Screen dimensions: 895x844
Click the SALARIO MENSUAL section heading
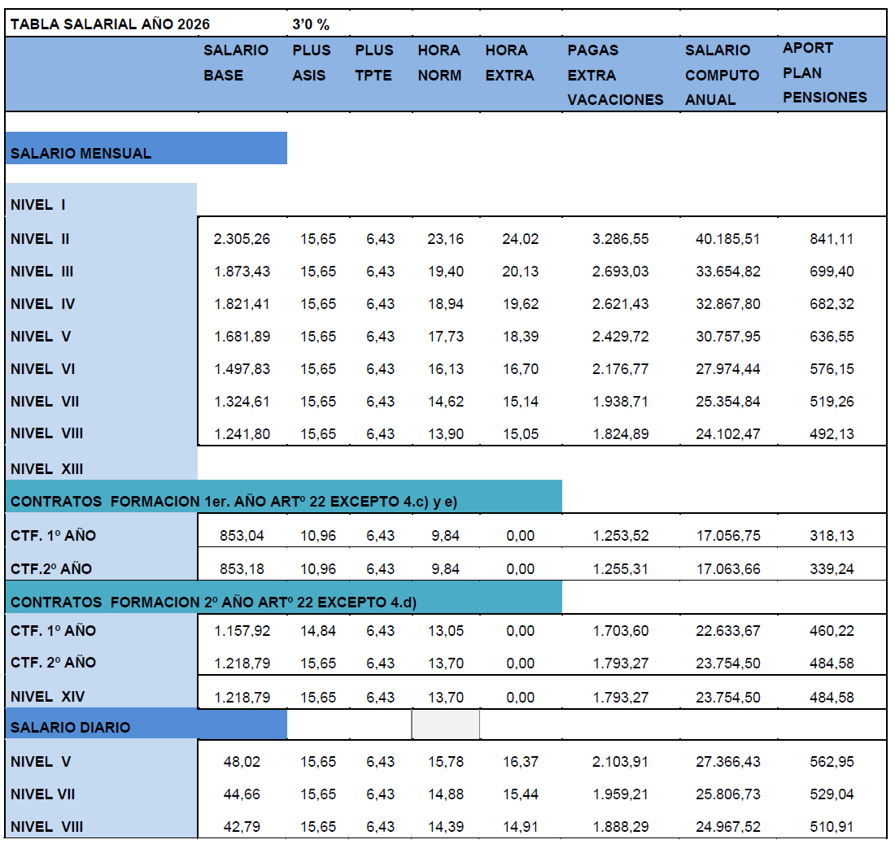click(81, 153)
